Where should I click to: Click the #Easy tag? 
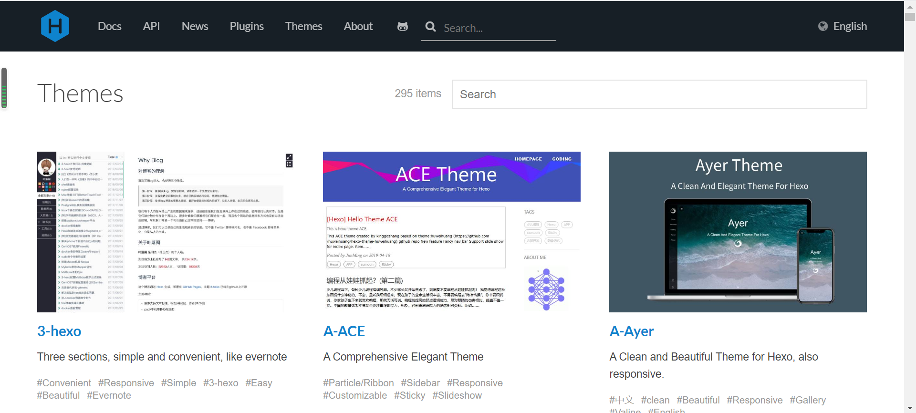click(259, 383)
